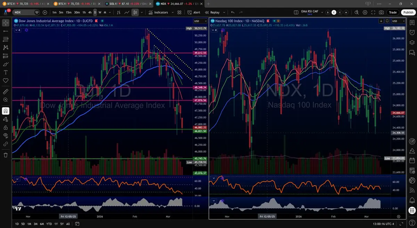Viewport: 417px width, 228px height.
Task: Open the layout setup icon
Action: click(296, 12)
